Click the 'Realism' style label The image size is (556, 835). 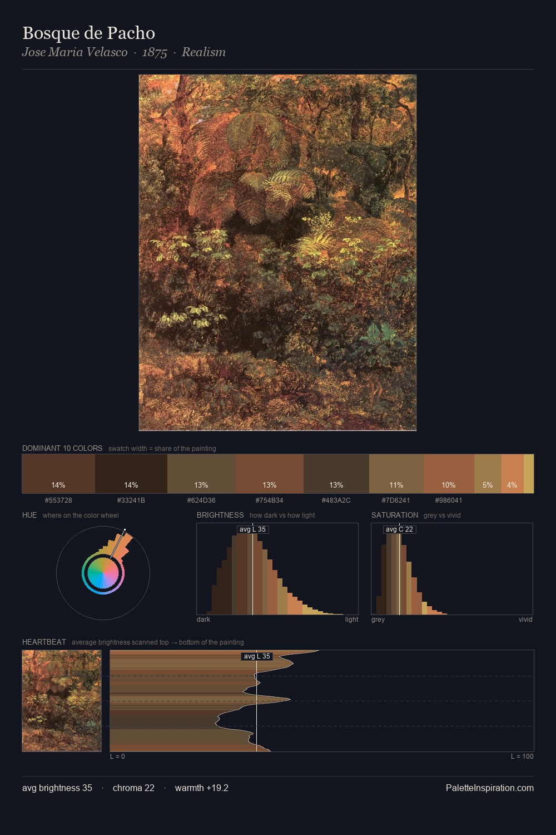coord(203,52)
